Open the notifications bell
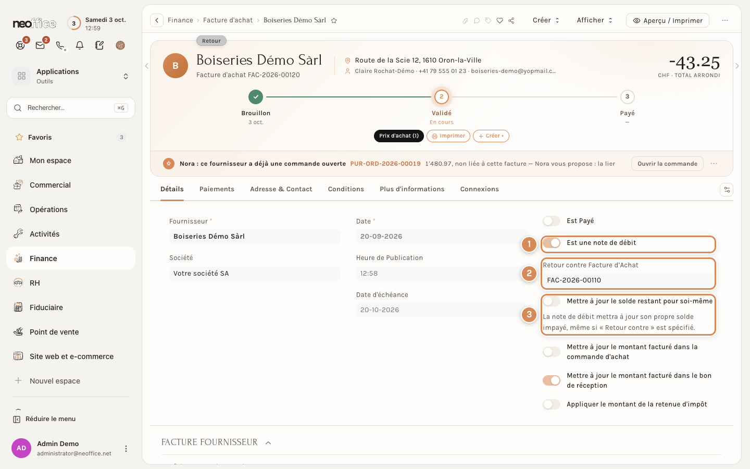The height and width of the screenshot is (469, 750). pos(80,45)
